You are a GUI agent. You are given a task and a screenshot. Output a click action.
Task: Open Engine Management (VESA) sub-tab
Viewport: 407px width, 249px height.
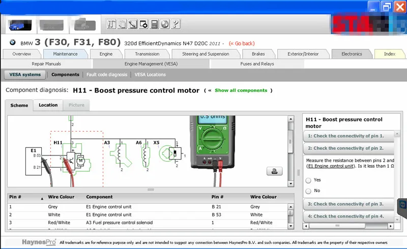[x=151, y=64]
